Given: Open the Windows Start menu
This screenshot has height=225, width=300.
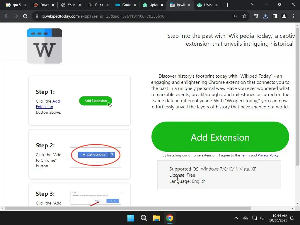Looking at the screenshot, I should (x=131, y=218).
